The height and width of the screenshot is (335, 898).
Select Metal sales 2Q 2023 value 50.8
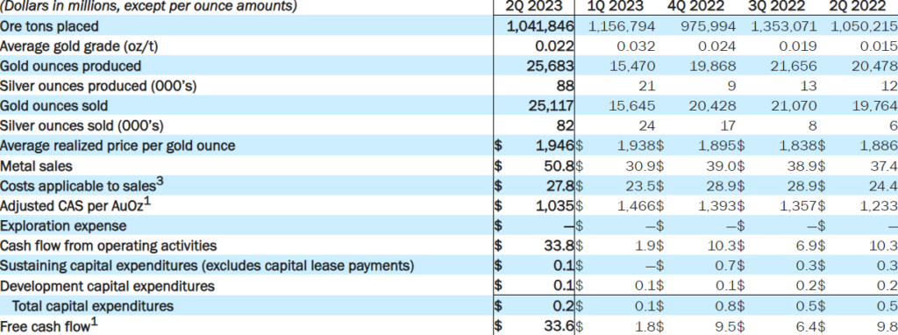(559, 166)
